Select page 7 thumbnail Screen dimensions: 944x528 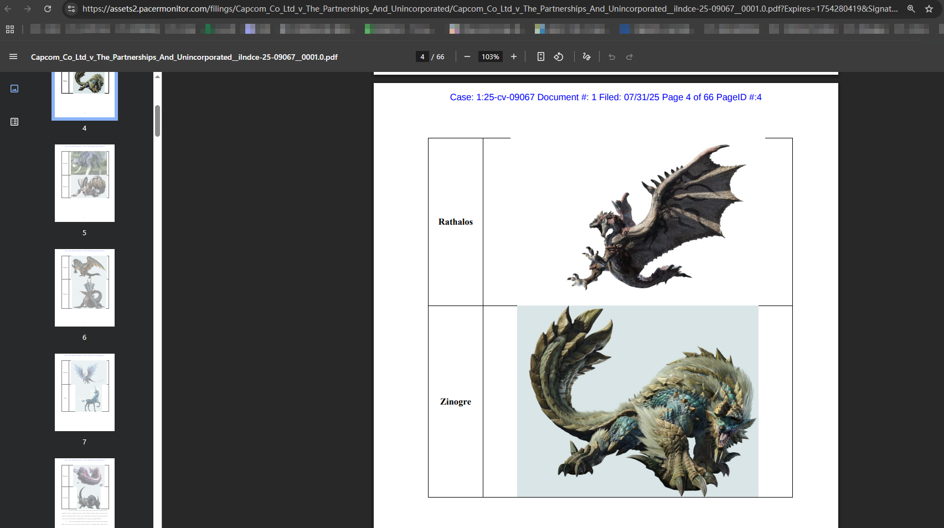click(x=85, y=392)
